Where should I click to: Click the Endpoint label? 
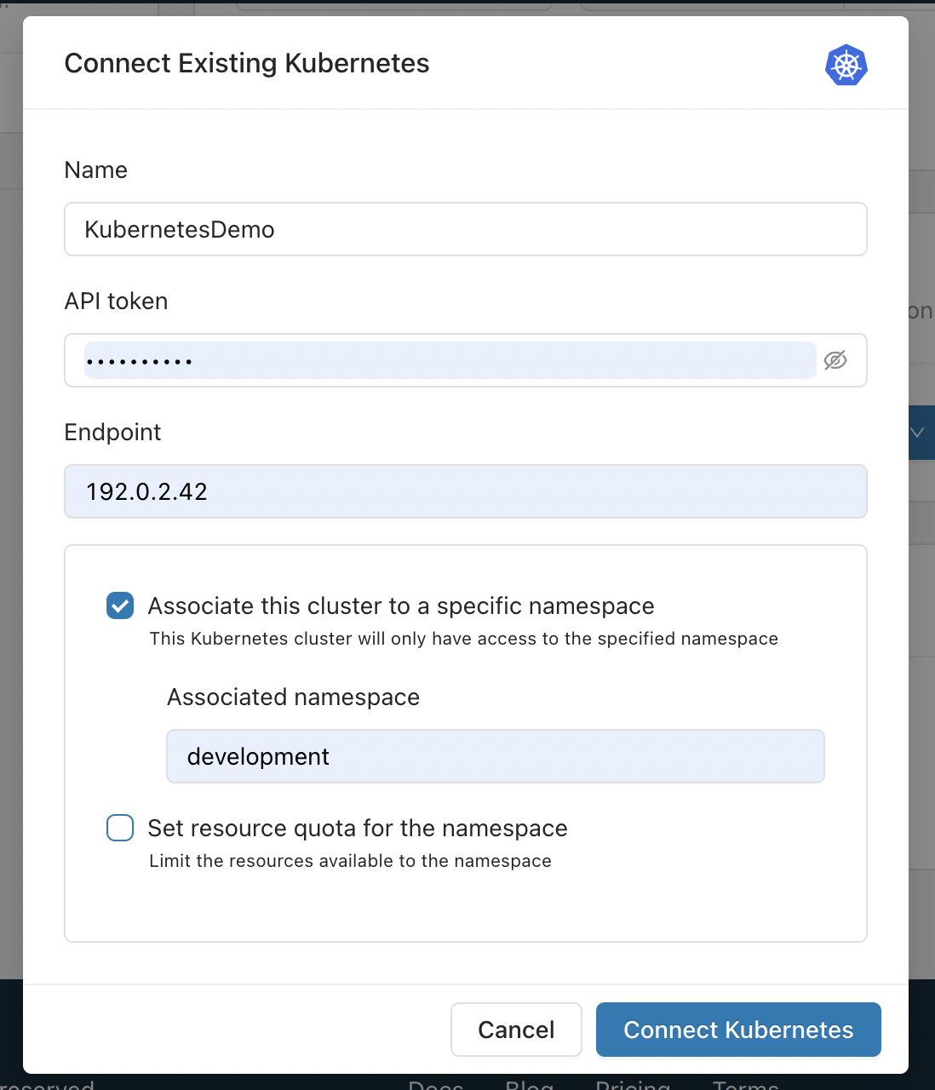113,433
